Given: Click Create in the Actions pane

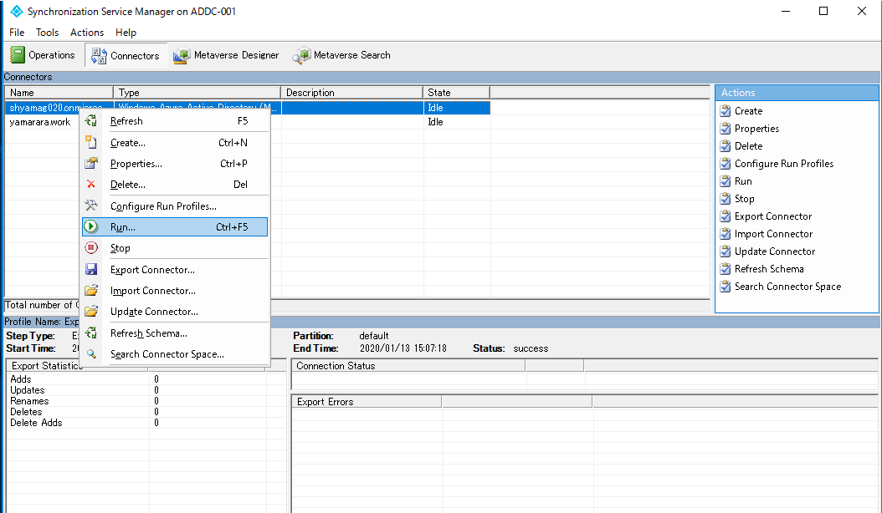Looking at the screenshot, I should [750, 110].
